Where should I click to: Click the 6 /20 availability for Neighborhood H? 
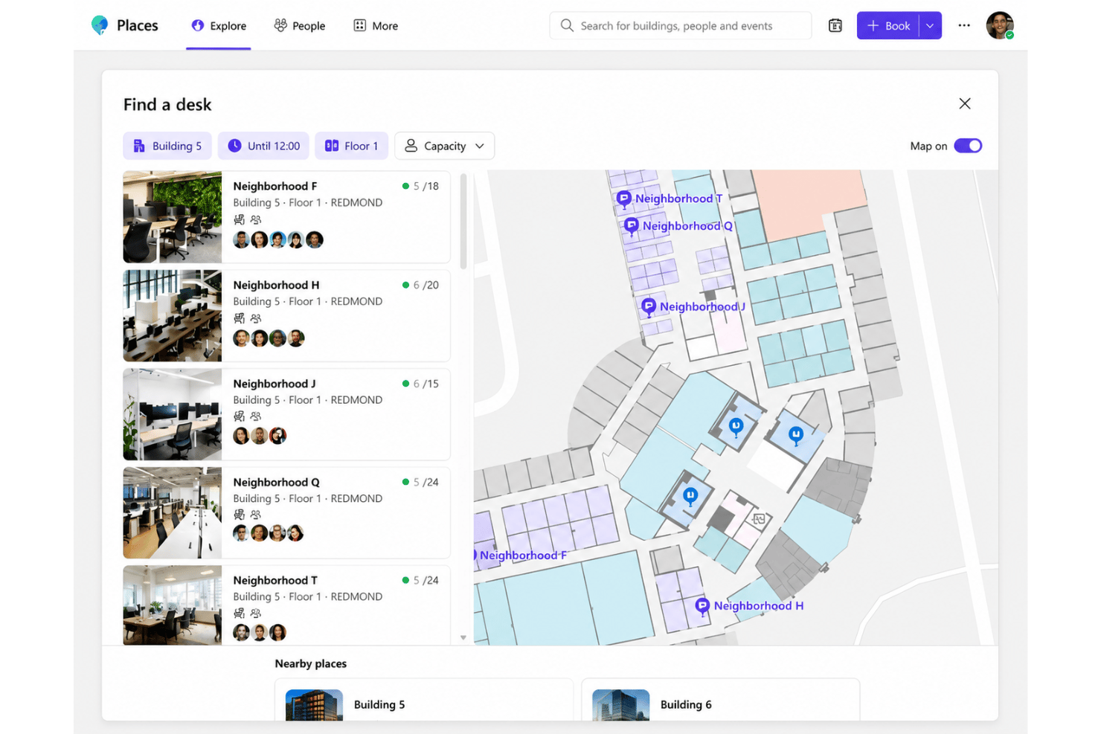(421, 285)
